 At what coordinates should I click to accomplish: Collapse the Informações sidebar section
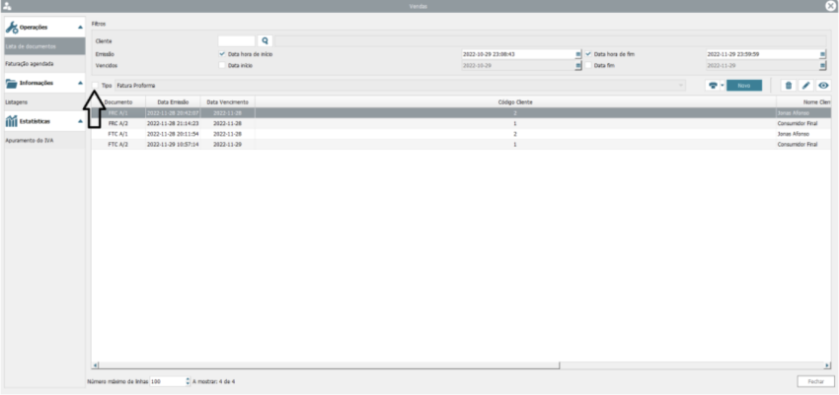point(80,84)
